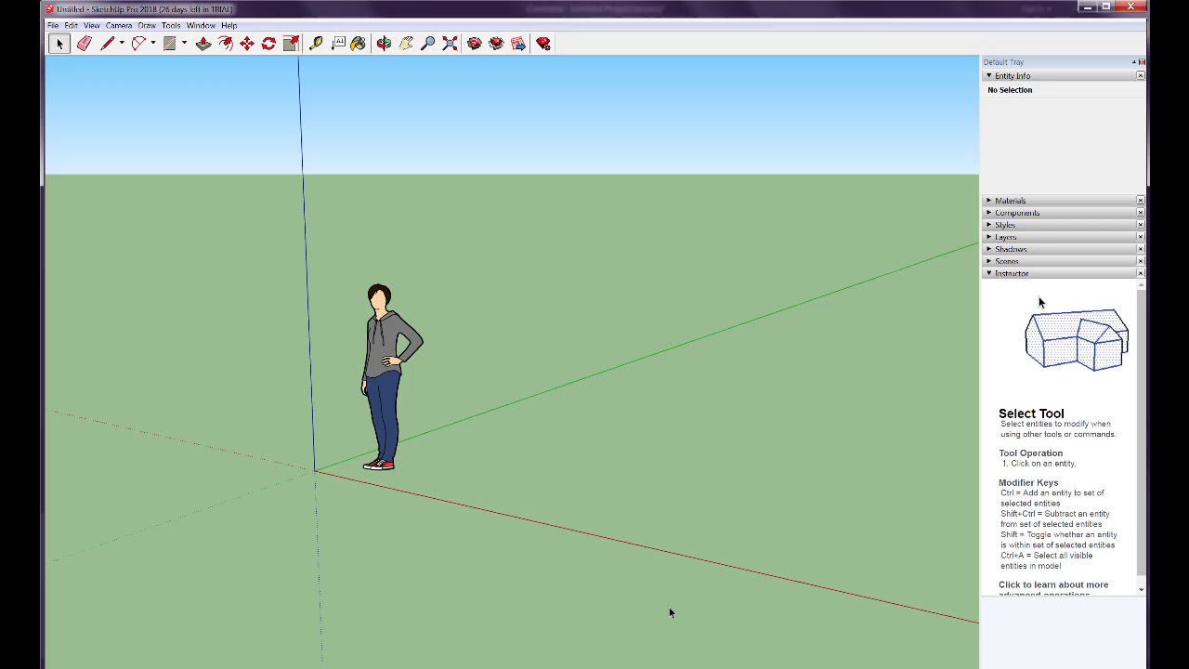Select the Text label tool

tap(338, 44)
